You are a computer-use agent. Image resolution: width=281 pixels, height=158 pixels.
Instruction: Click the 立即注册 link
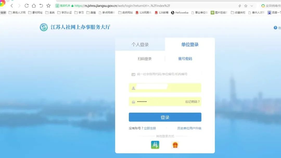pyautogui.click(x=150, y=128)
